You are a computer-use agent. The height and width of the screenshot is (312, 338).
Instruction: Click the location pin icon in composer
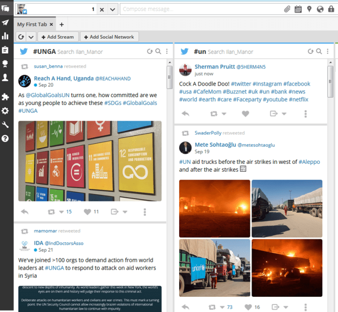[x=309, y=9]
